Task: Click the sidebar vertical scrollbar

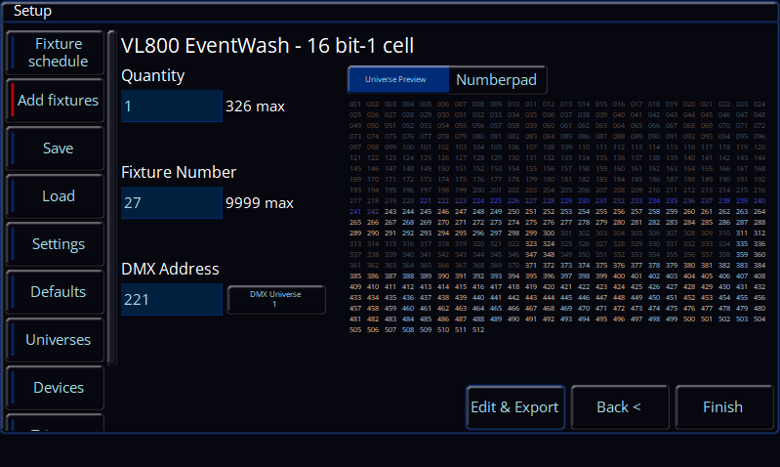Action: coord(111,198)
